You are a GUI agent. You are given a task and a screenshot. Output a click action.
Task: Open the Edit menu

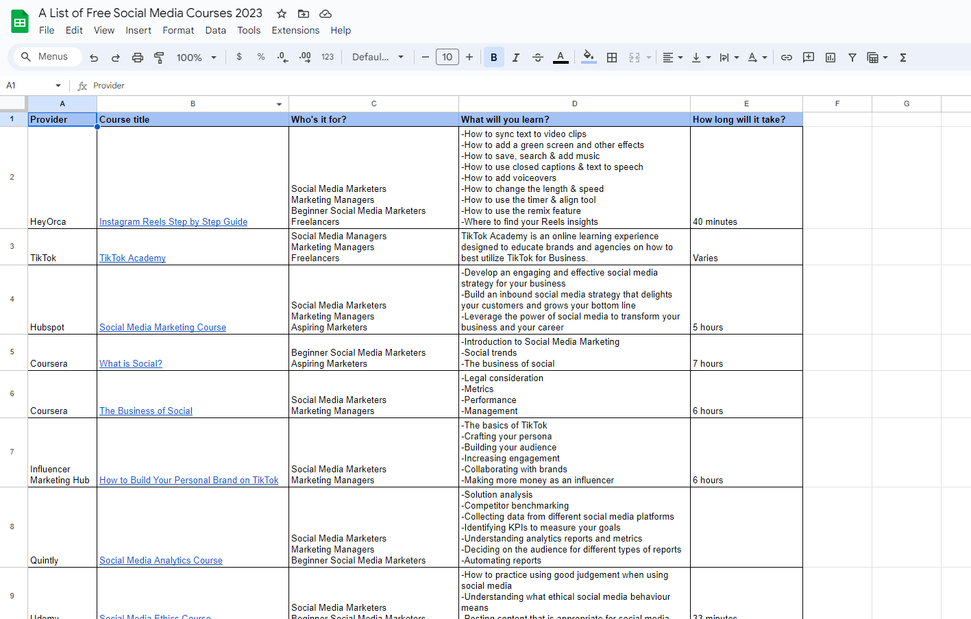(74, 30)
